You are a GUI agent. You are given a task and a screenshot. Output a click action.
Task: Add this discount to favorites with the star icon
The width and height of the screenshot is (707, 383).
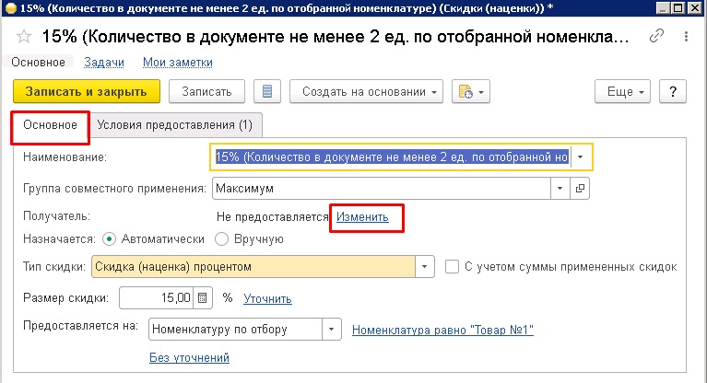coord(23,37)
